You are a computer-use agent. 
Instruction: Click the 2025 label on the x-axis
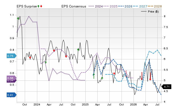click(85, 104)
